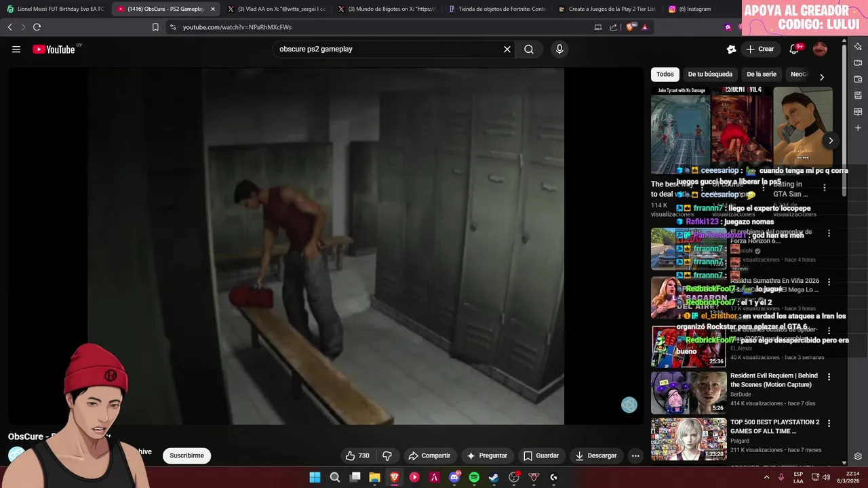Open Brave Wallet icon in sidebar
868x488 pixels.
(x=858, y=79)
